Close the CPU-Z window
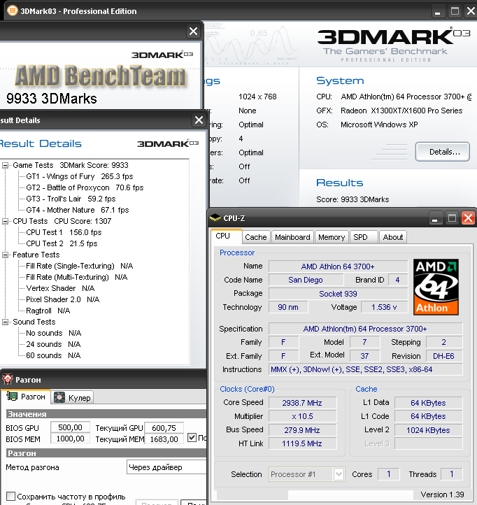This screenshot has width=477, height=505. click(468, 218)
